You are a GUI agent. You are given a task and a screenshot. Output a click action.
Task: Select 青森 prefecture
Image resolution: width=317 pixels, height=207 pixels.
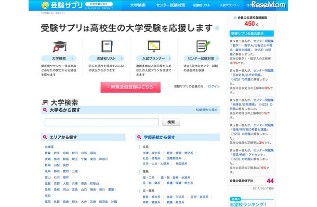(x=48, y=153)
